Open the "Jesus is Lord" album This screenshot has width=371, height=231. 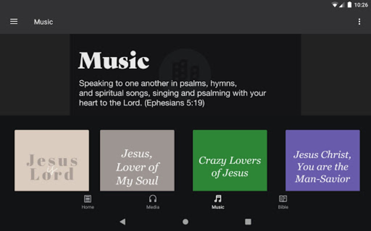[52, 160]
